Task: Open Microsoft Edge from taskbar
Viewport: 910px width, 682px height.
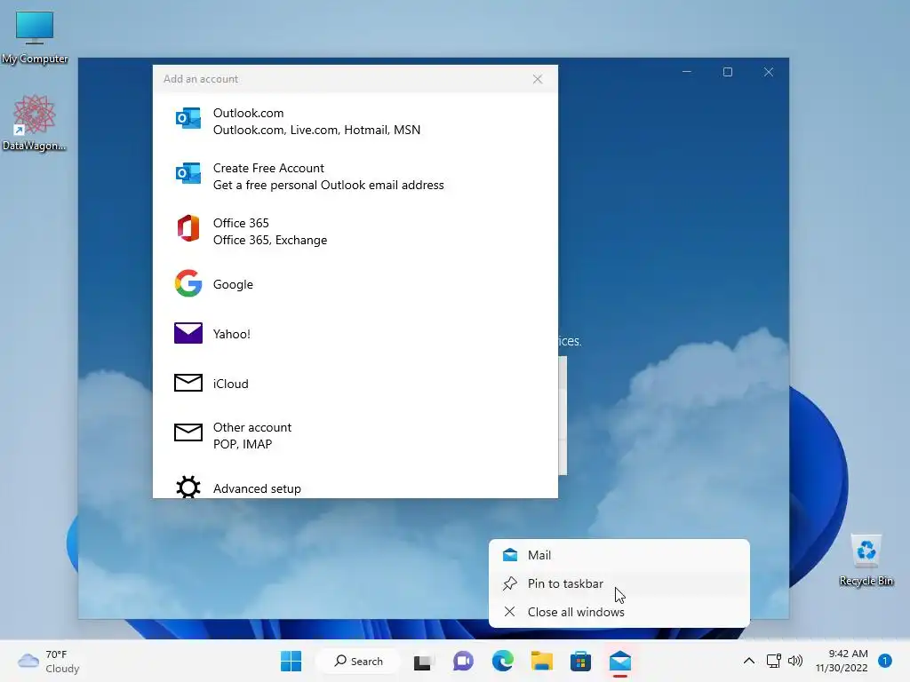Action: [503, 661]
